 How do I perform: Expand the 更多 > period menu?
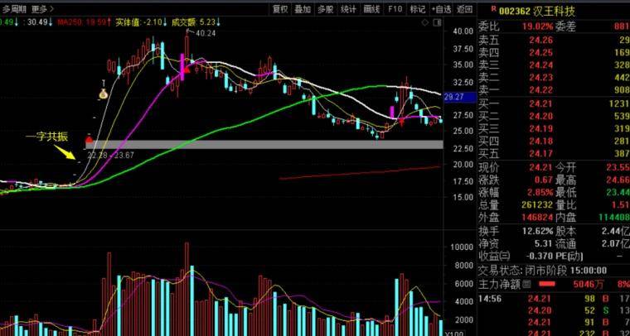[42, 9]
